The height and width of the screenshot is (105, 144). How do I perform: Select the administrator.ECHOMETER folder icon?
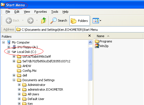click(x=24, y=89)
